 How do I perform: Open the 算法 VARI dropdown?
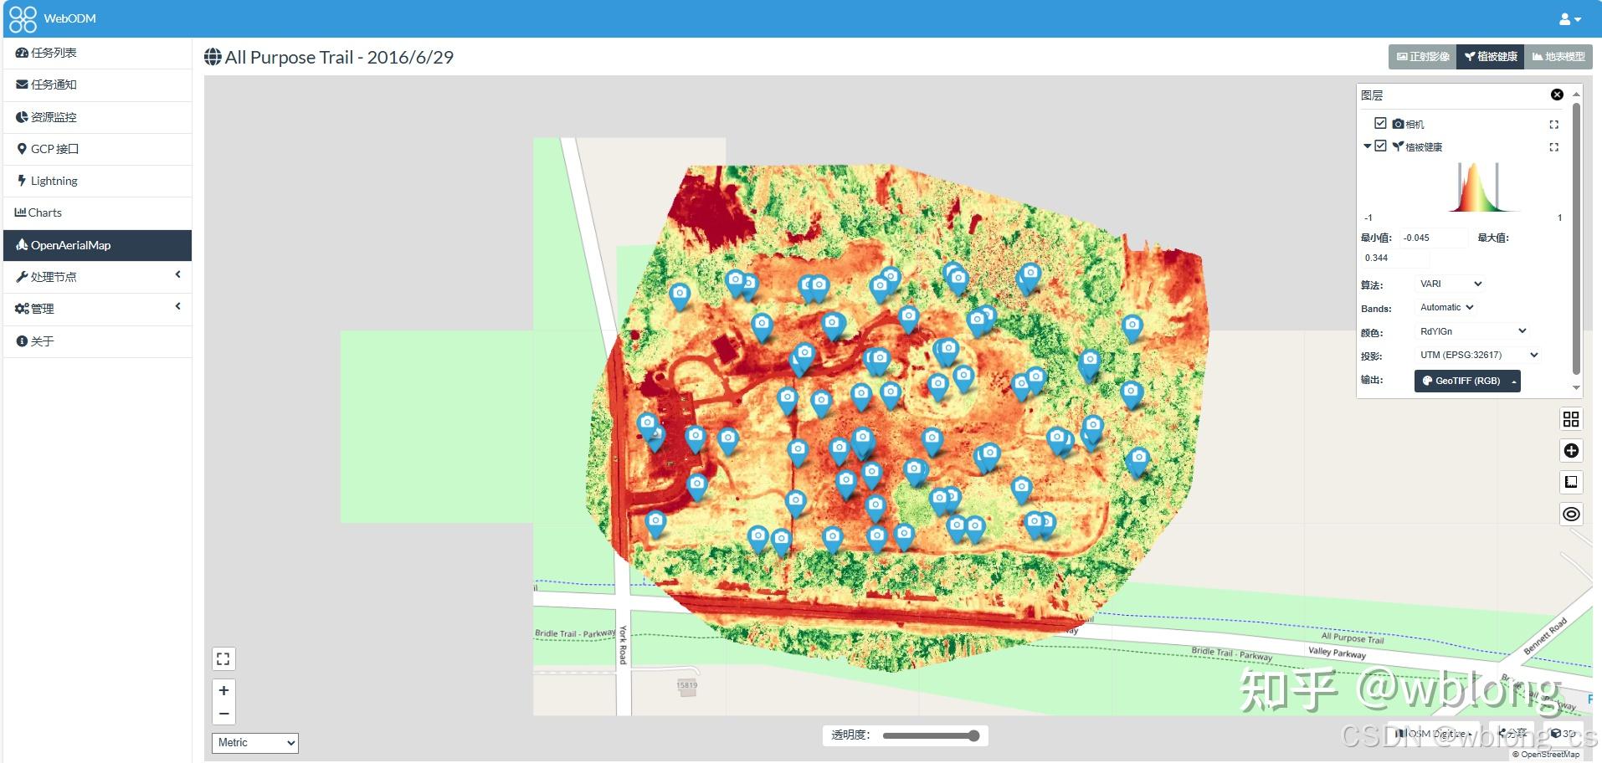click(1449, 284)
